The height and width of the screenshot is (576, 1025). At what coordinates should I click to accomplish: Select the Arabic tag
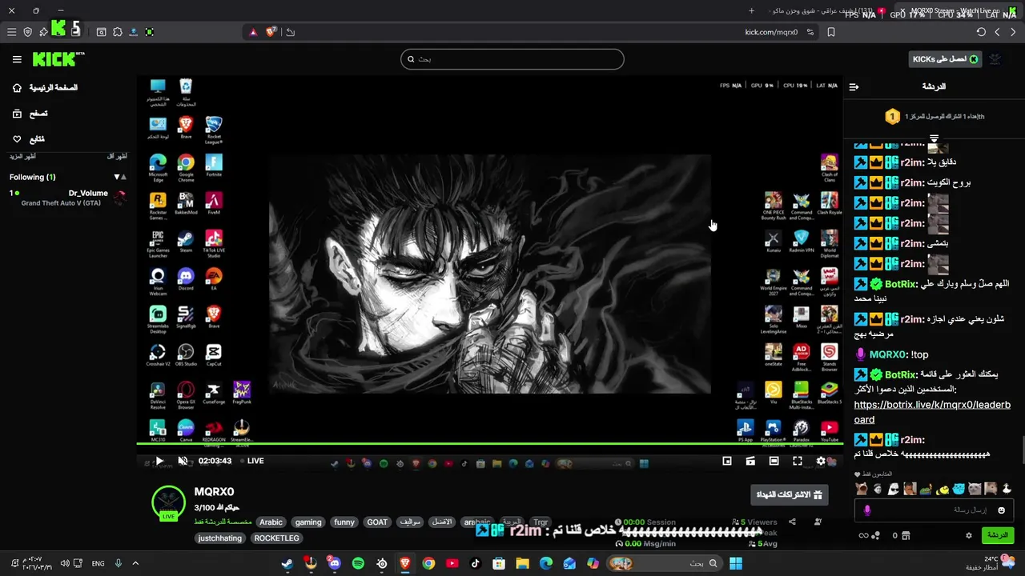(x=271, y=522)
